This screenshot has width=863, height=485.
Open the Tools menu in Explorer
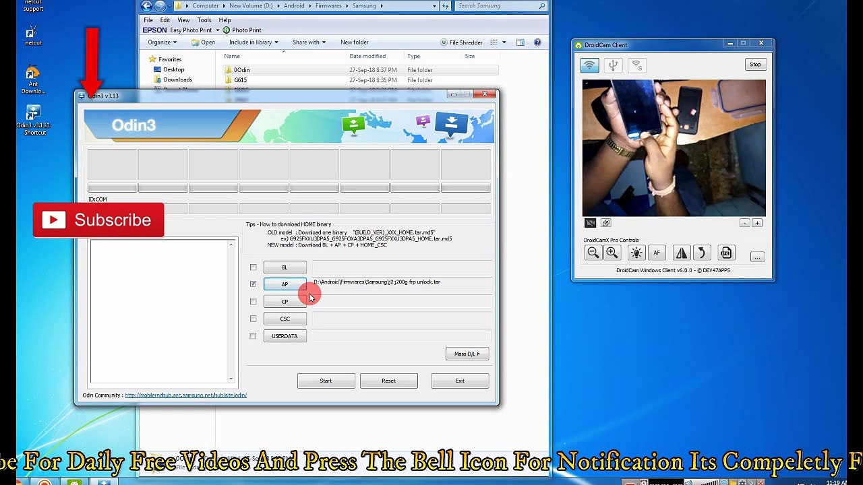pos(204,20)
